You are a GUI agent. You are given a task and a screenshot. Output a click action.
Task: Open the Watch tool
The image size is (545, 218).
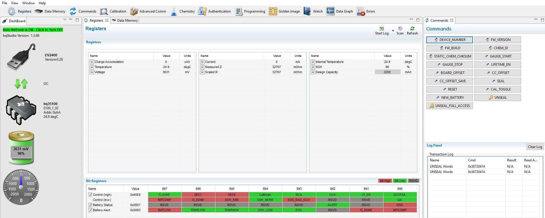tap(313, 11)
